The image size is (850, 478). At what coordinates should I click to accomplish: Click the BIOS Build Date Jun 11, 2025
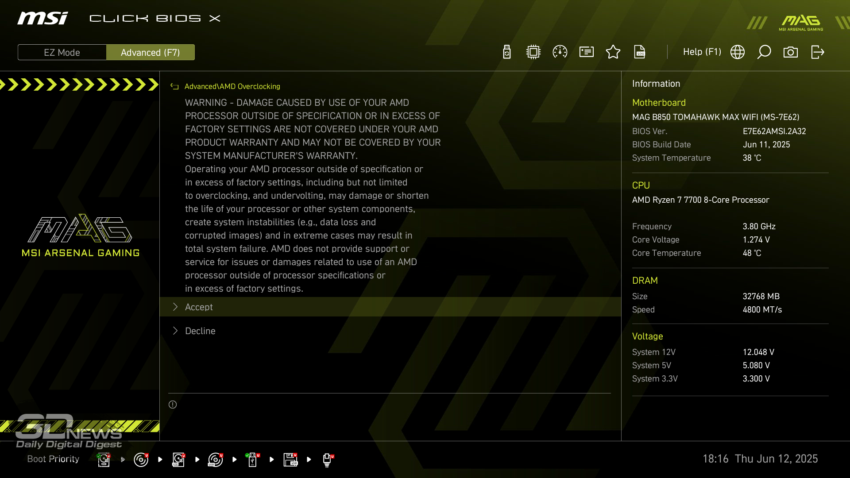(x=766, y=144)
